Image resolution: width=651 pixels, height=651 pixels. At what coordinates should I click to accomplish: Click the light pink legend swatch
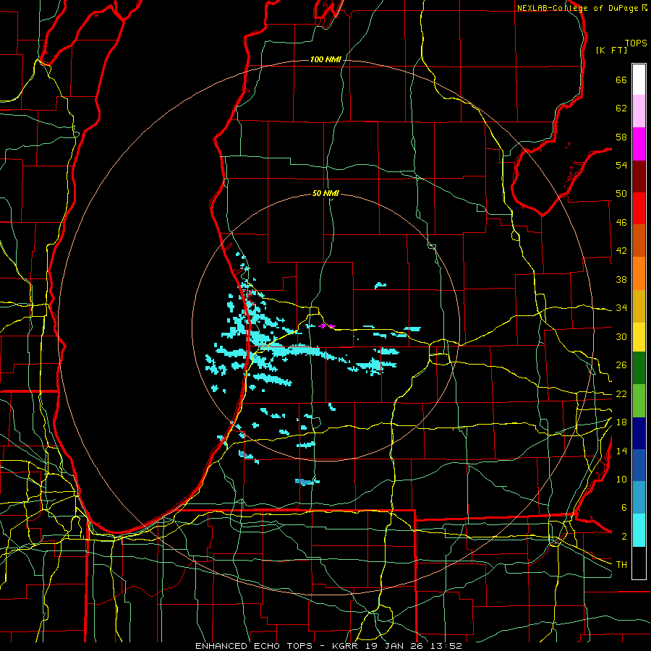(x=639, y=111)
